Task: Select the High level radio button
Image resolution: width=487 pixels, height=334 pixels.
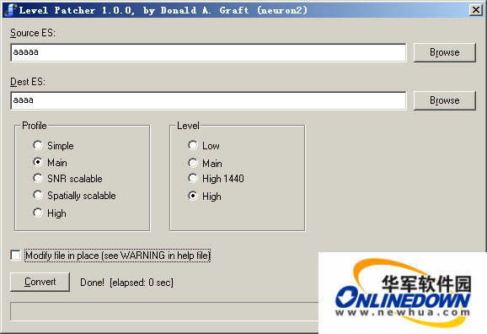Action: click(193, 196)
